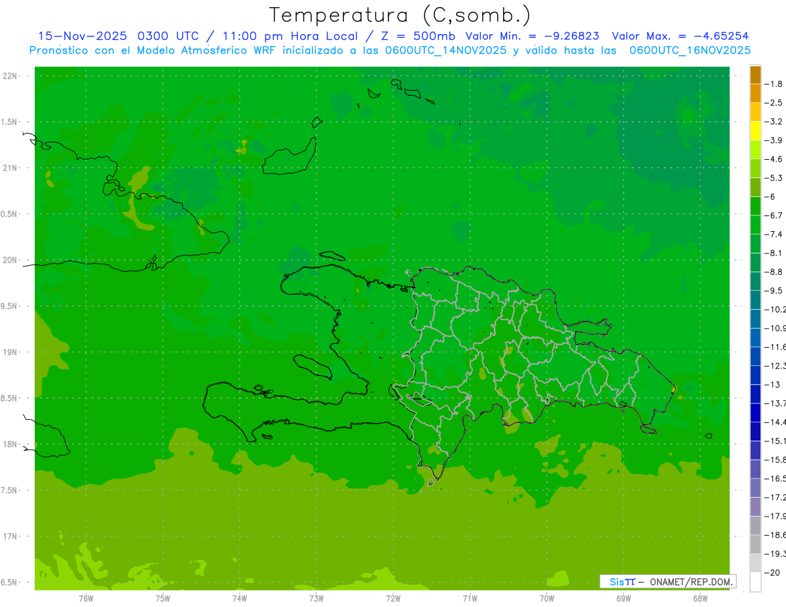The width and height of the screenshot is (786, 607).
Task: Click the '-7.4' color scale label
Action: click(x=774, y=234)
